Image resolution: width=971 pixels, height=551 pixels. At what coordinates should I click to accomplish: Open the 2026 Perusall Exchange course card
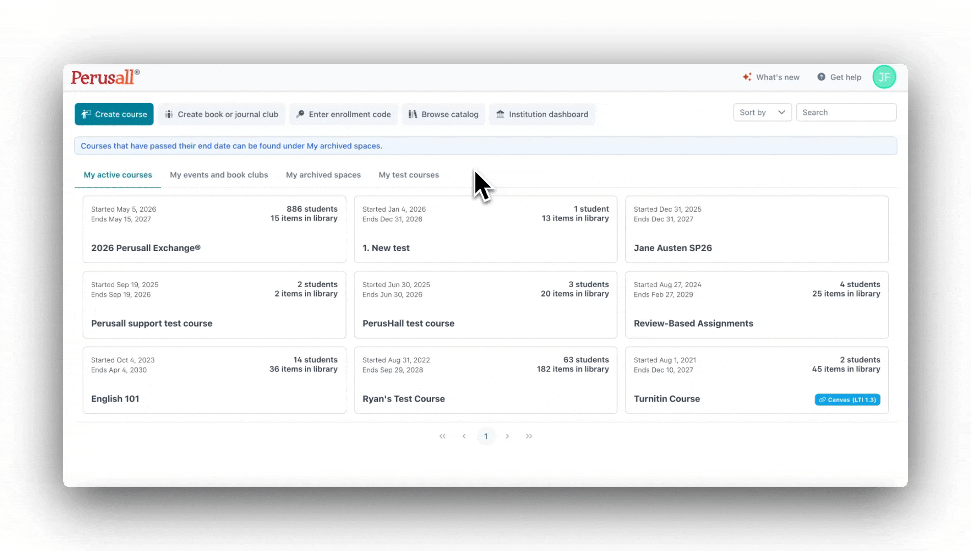(214, 230)
